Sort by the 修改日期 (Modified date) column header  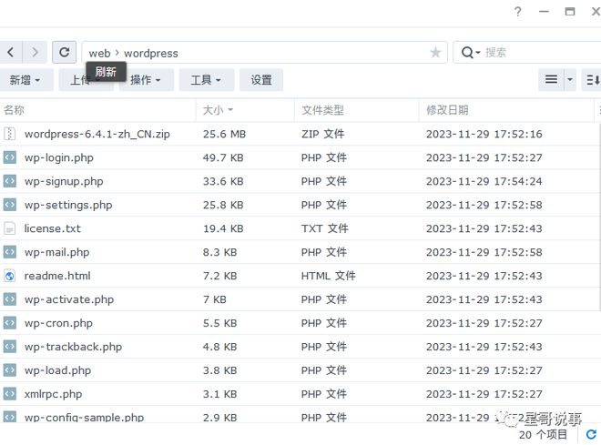point(447,110)
